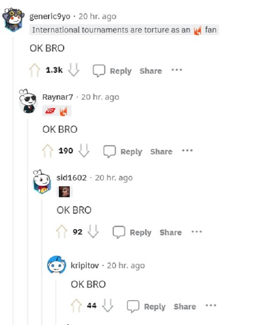Downvote kripitov's comment with 44 points
The width and height of the screenshot is (277, 325).
(x=108, y=305)
